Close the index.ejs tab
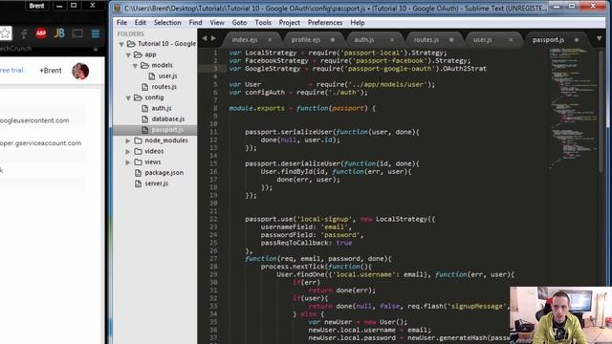The width and height of the screenshot is (612, 344). (270, 40)
